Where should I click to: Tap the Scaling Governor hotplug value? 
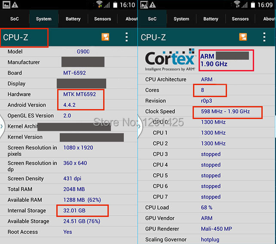point(211,240)
